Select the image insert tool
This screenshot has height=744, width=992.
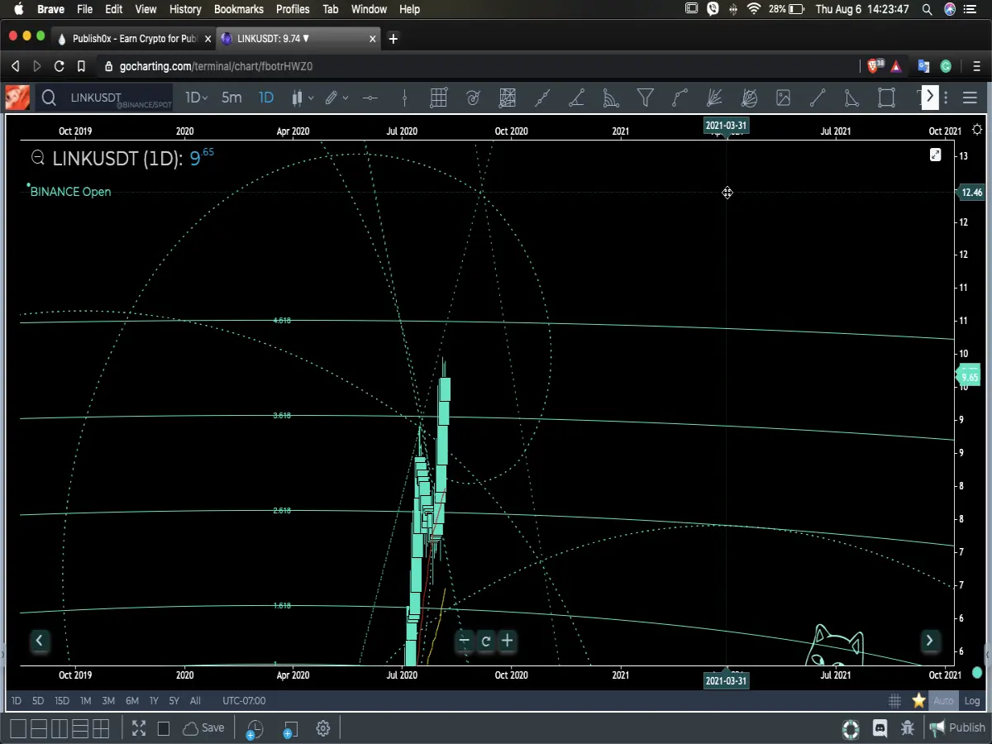783,98
